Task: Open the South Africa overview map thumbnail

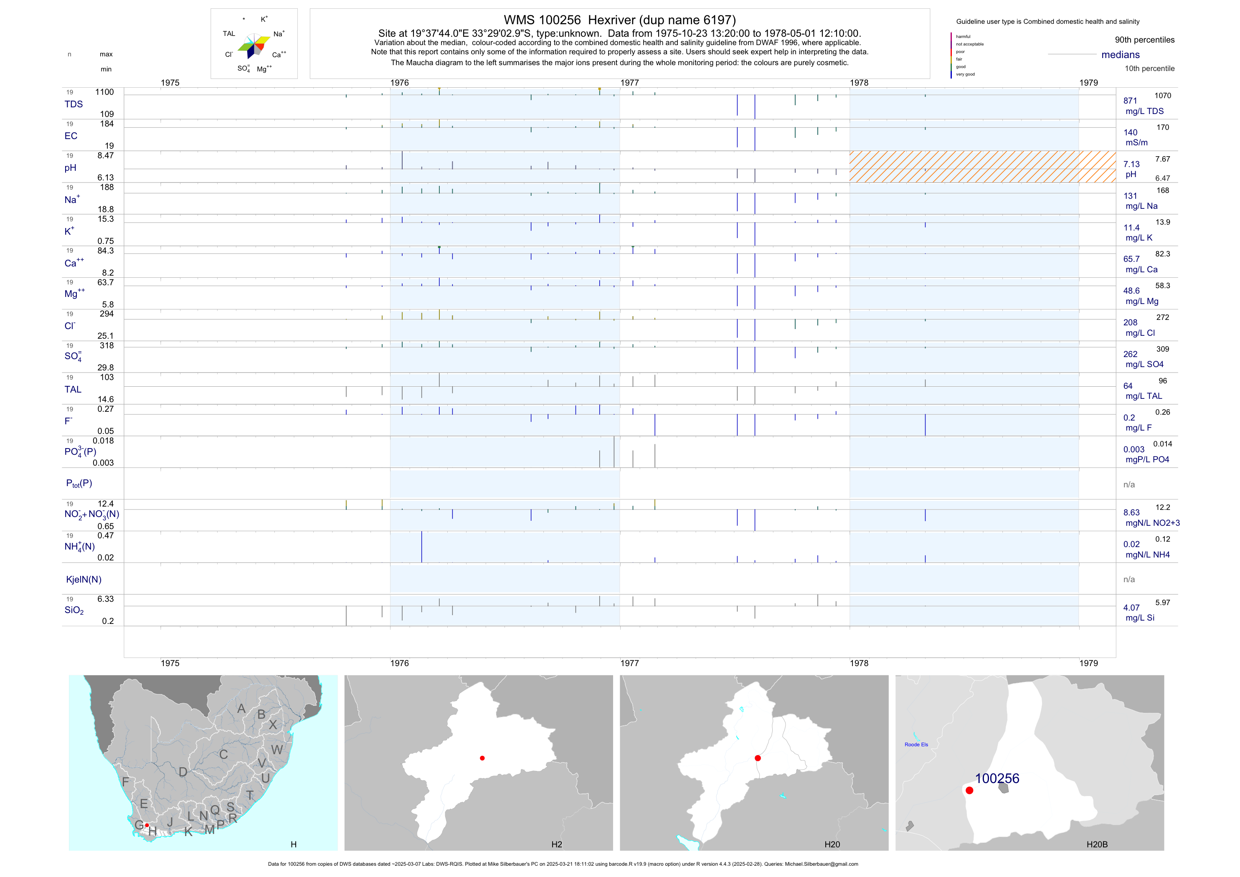Action: (203, 763)
